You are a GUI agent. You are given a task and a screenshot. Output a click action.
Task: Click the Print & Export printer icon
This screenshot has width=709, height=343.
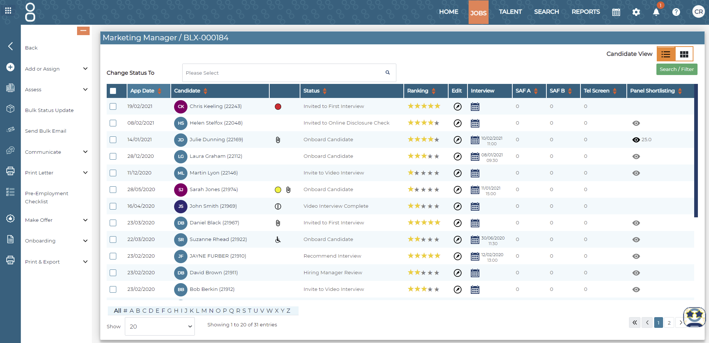10,260
